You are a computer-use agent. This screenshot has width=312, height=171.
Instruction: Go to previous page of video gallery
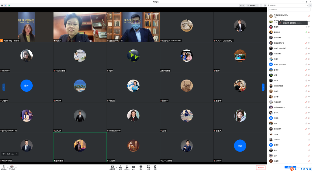[3, 87]
